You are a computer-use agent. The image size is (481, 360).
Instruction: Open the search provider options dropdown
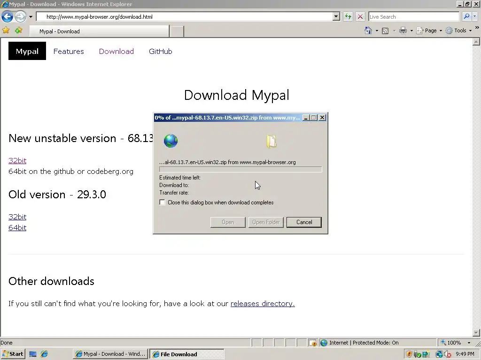474,16
